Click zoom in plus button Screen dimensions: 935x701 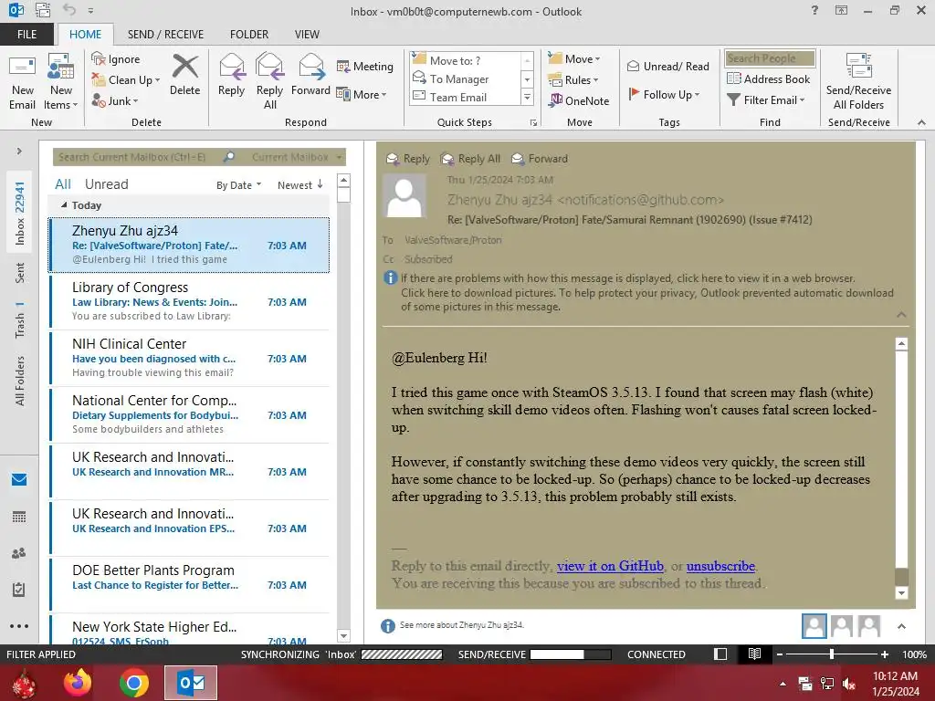[885, 654]
